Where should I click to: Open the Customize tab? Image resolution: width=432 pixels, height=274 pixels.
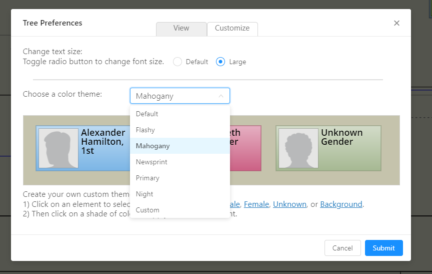[x=232, y=29]
